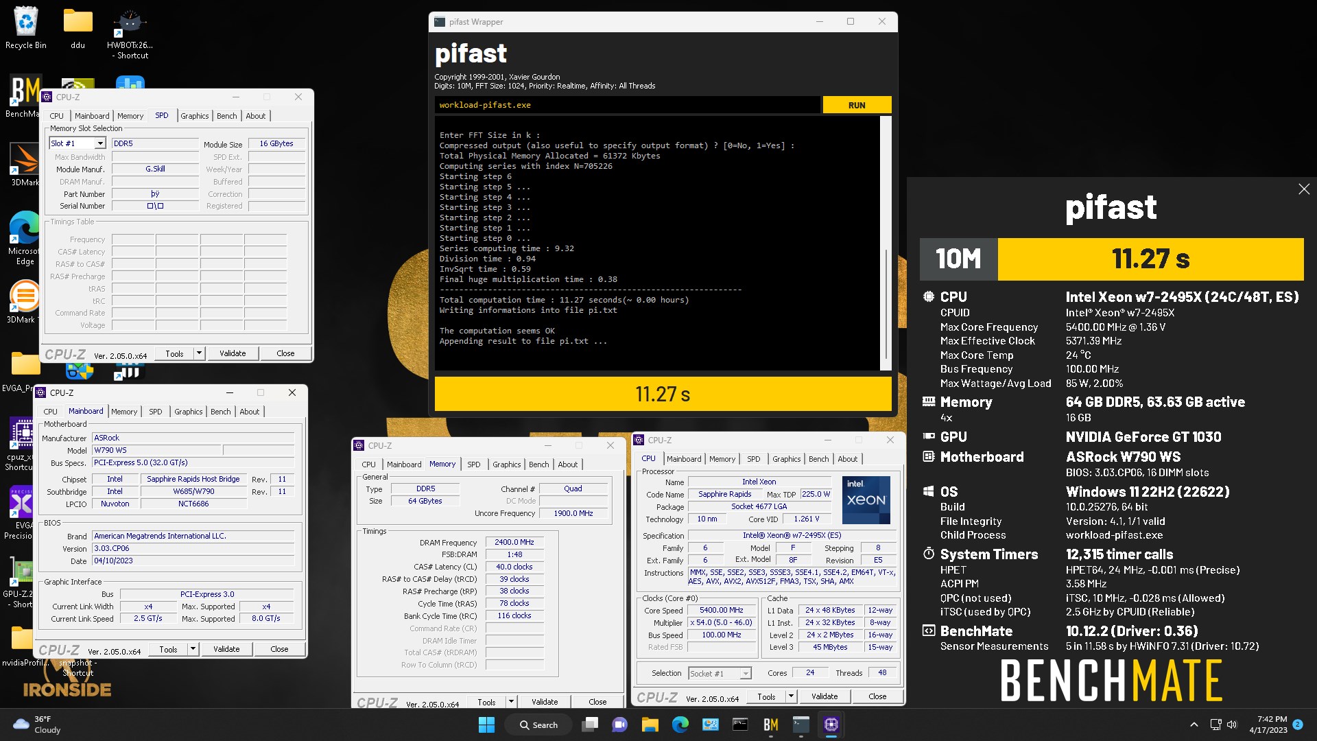
Task: Open the cpuz_x64 shortcut on desktop
Action: (x=21, y=443)
